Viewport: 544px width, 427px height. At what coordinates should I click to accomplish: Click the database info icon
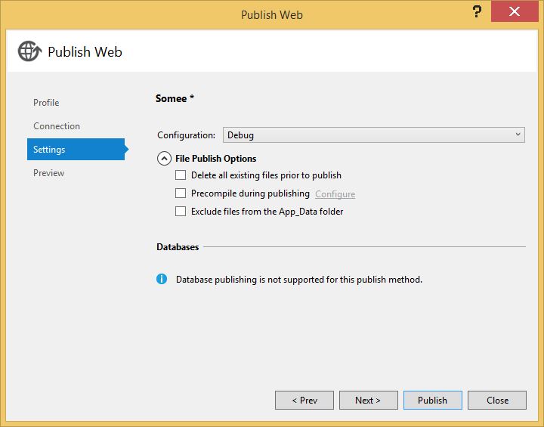click(162, 279)
